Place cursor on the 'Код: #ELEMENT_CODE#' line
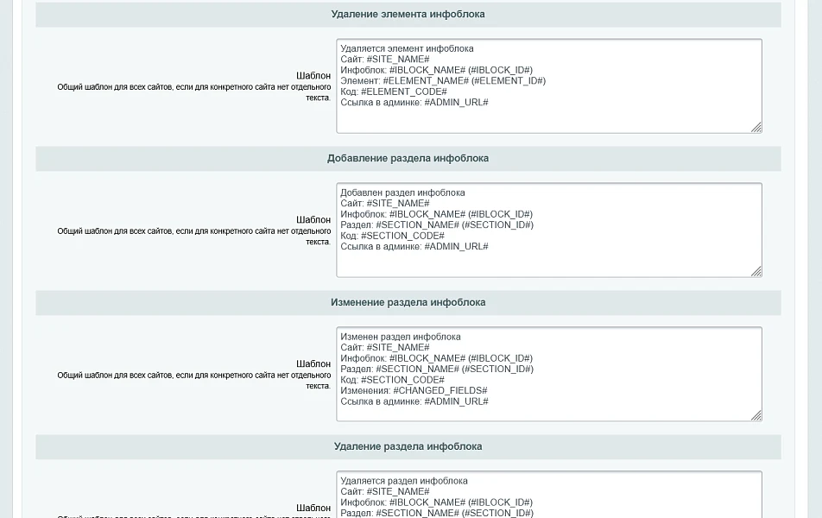This screenshot has height=518, width=822. point(394,92)
